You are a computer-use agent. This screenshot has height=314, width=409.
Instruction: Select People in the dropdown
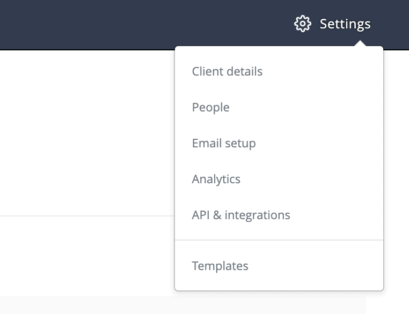tap(210, 107)
